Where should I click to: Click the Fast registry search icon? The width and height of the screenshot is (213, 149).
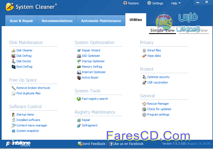pos(79,99)
